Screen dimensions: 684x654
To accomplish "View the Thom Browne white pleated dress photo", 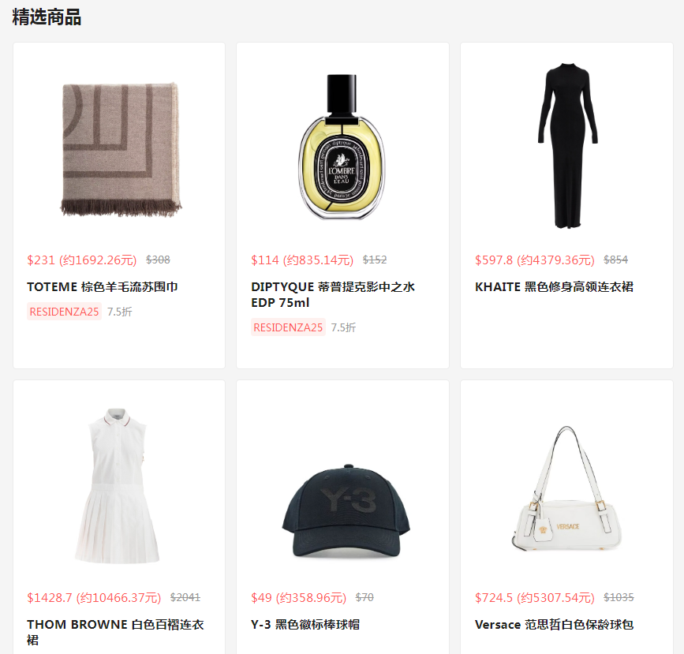I will [x=117, y=485].
